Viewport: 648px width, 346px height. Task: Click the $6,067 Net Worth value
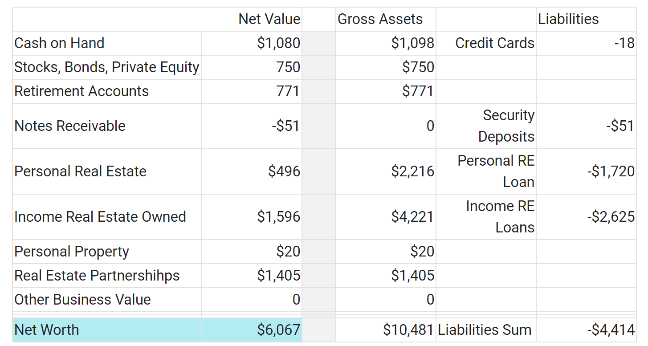(252, 330)
